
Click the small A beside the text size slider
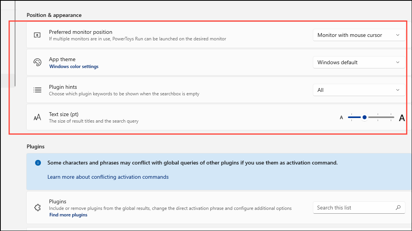341,117
